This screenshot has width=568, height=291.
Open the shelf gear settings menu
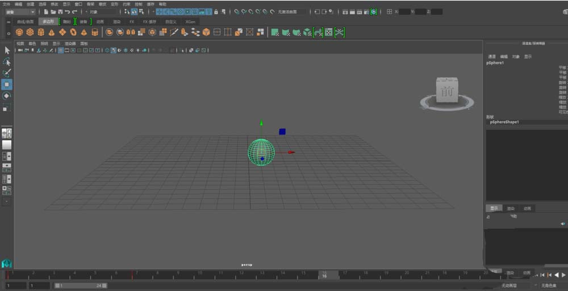pyautogui.click(x=9, y=34)
